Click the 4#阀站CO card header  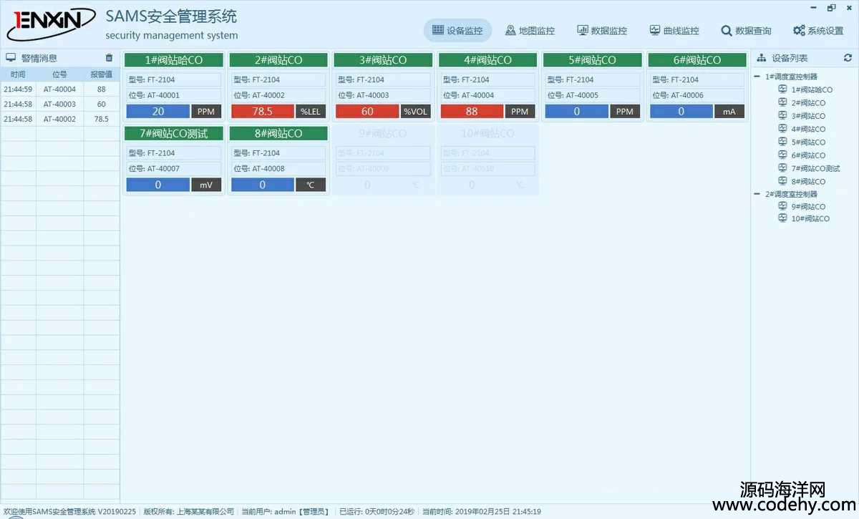[487, 60]
